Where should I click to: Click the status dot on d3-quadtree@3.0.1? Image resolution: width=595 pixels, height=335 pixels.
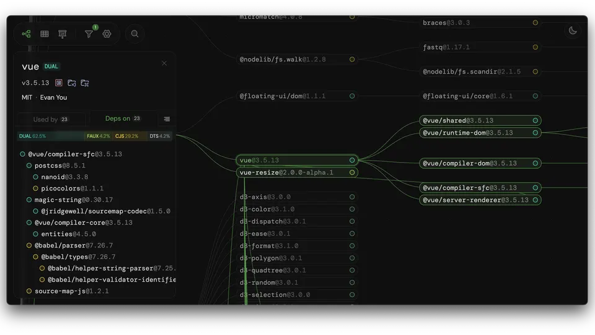click(352, 270)
